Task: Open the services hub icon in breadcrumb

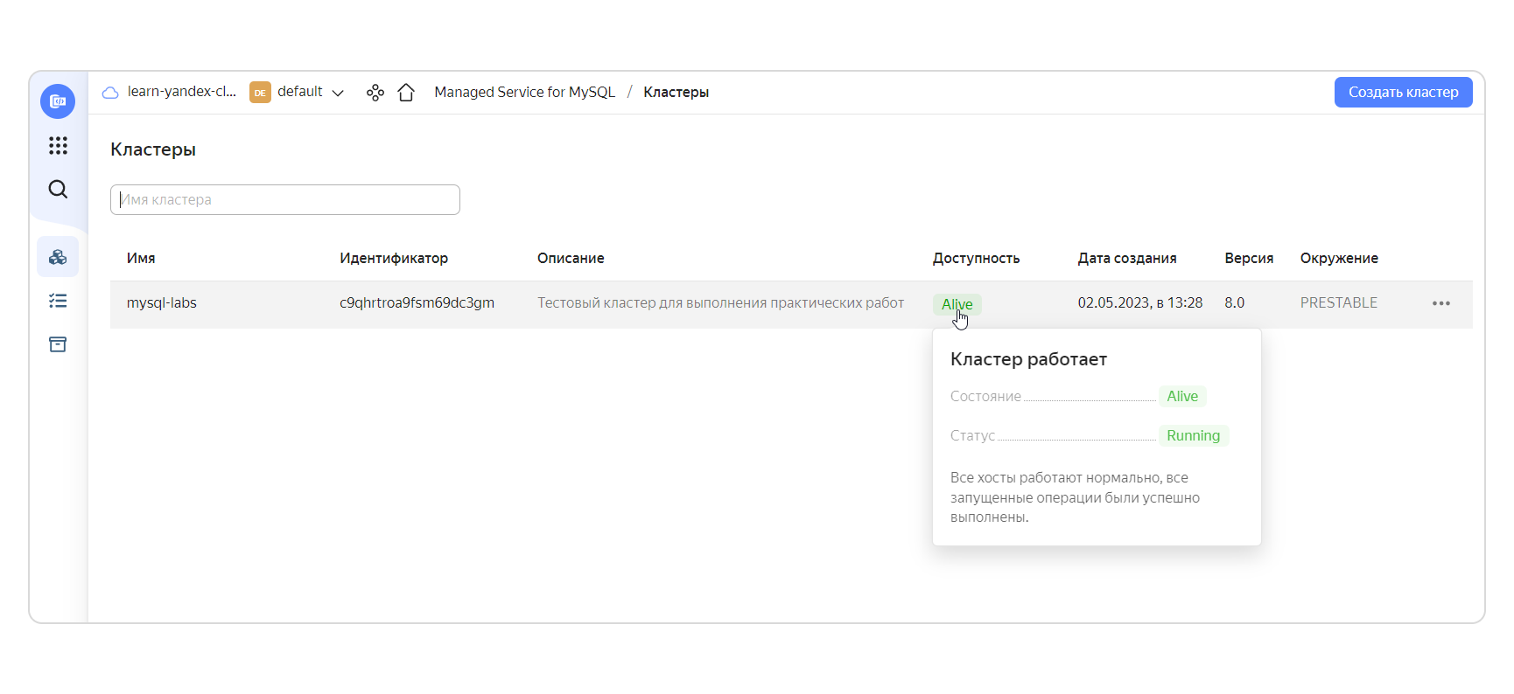Action: [375, 93]
